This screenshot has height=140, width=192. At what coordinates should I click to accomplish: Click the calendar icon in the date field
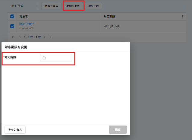coord(44,58)
